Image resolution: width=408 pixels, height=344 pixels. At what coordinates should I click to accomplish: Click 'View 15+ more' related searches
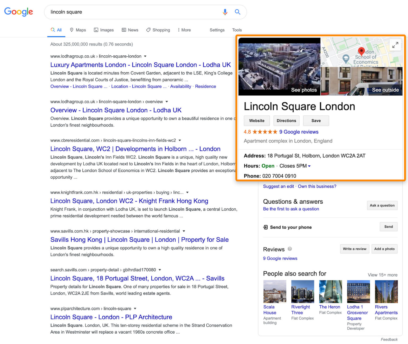coord(382,275)
